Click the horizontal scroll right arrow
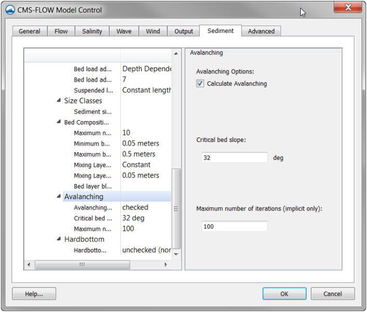The image size is (367, 312). [x=166, y=265]
